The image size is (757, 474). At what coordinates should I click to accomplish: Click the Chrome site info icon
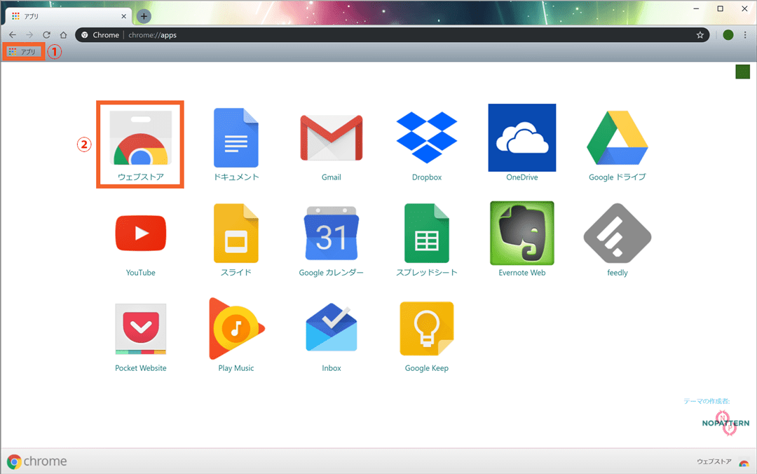coord(85,35)
